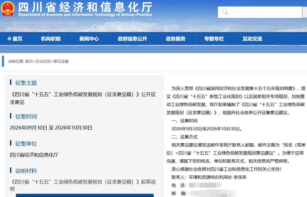
Task: Click the 一、征集时间 heading in article
Action: coord(184,121)
